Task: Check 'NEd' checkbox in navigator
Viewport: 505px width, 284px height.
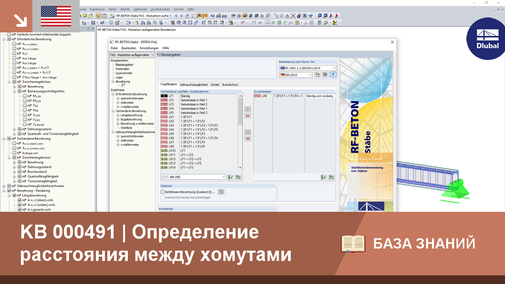Action: point(25,110)
